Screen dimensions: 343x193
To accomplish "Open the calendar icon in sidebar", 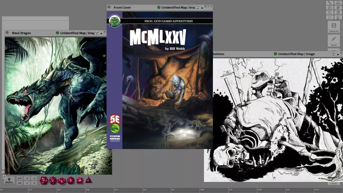I will pyautogui.click(x=330, y=8).
